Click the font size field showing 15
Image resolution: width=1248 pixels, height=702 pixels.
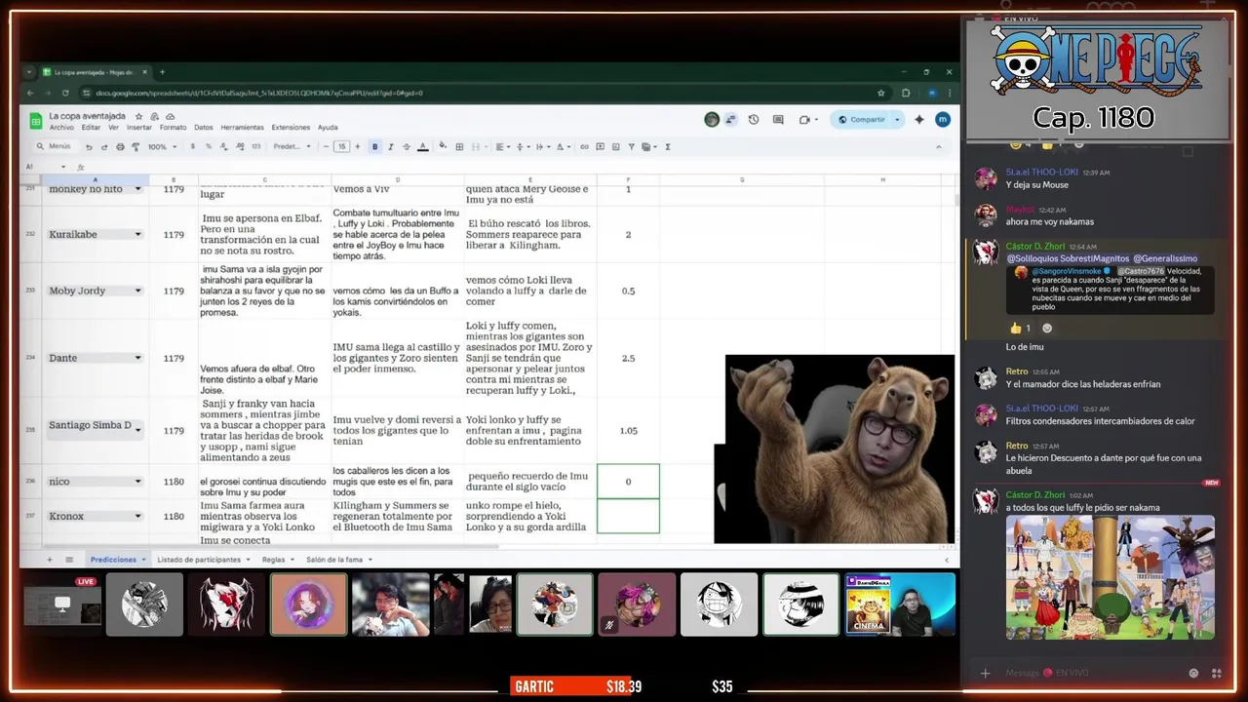342,147
